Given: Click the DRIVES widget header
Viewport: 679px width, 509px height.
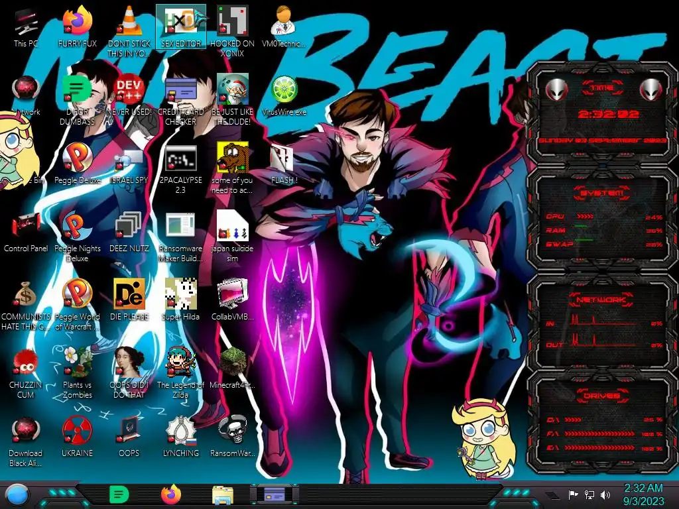Looking at the screenshot, I should pyautogui.click(x=601, y=396).
